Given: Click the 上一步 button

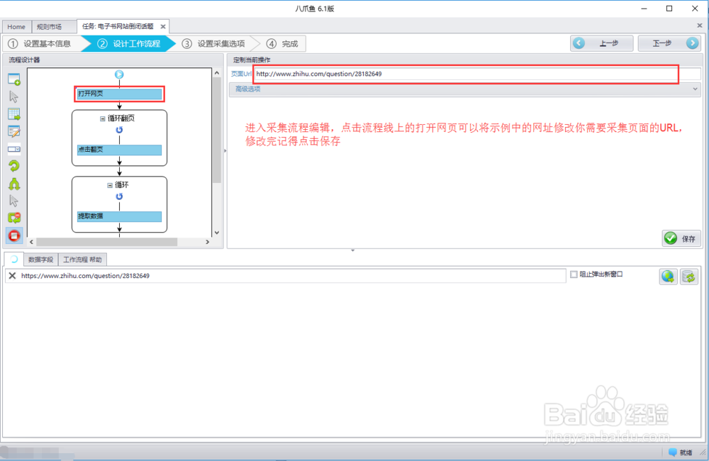Looking at the screenshot, I should pyautogui.click(x=601, y=43).
